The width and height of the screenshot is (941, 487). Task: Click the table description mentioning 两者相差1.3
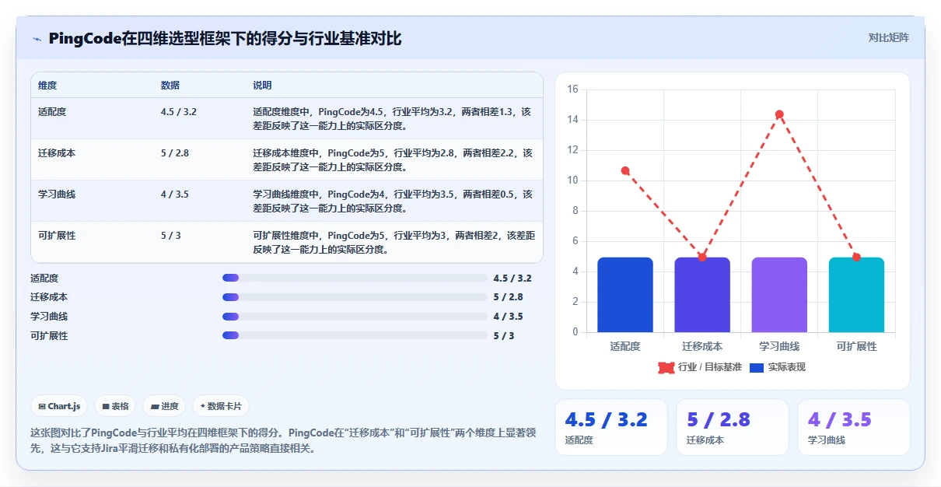point(393,118)
